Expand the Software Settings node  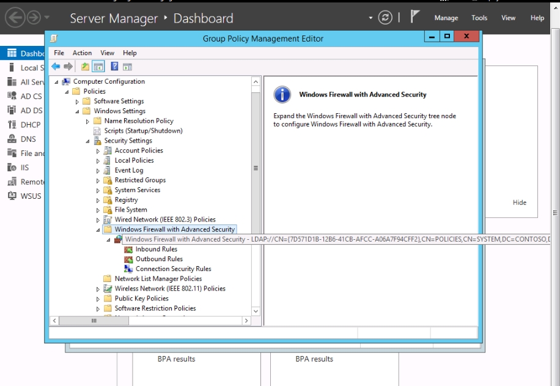[77, 102]
